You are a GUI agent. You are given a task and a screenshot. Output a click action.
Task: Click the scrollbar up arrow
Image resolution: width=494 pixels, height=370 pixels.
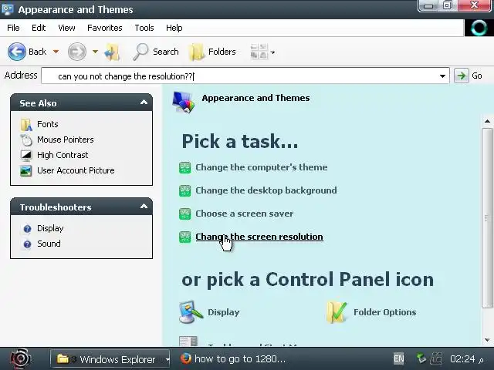click(487, 121)
